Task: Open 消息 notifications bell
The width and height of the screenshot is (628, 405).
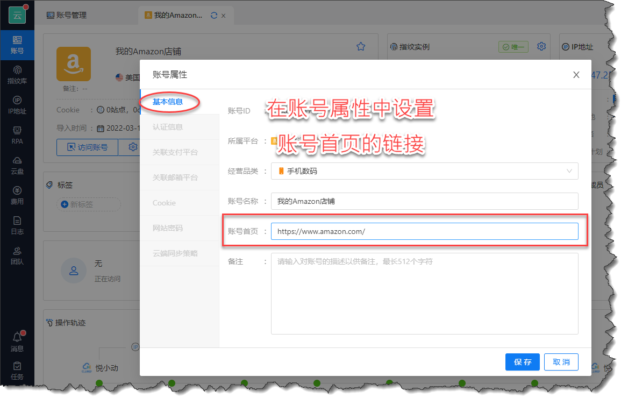Action: coord(17,342)
